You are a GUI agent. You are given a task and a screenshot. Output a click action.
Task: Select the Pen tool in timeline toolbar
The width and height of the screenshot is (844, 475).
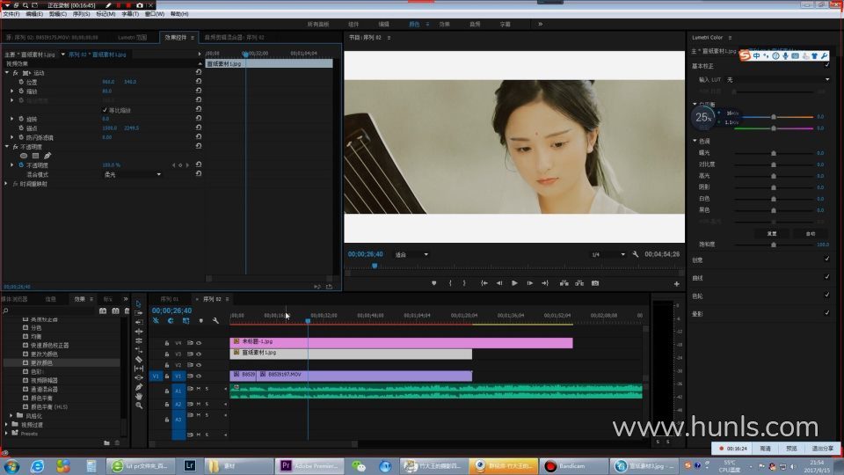138,387
